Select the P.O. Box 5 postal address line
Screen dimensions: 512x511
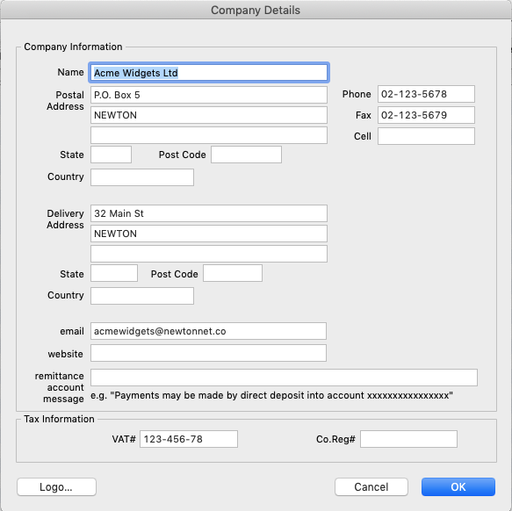[209, 95]
